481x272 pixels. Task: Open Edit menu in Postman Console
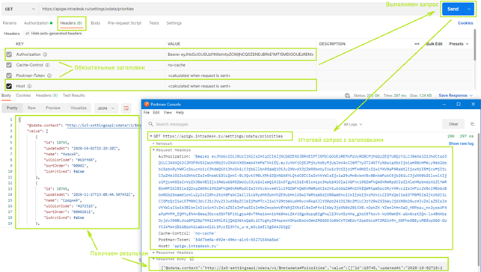point(156,113)
